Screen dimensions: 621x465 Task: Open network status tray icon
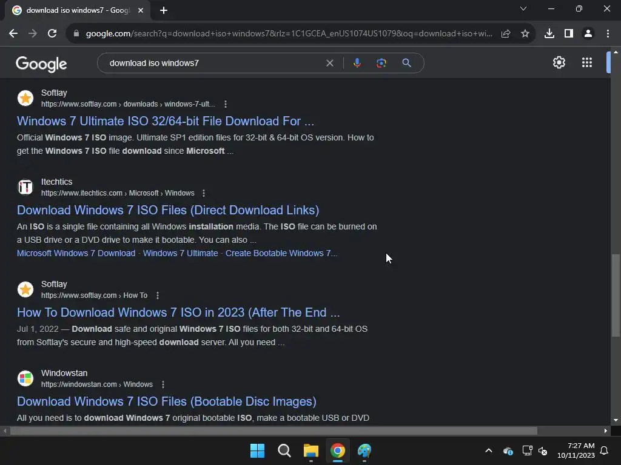527,450
